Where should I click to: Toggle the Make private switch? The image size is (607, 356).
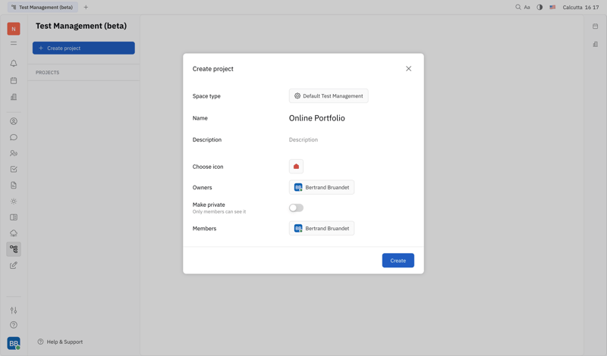point(296,208)
